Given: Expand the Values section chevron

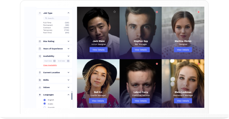Looking at the screenshot, I should pos(68,87).
